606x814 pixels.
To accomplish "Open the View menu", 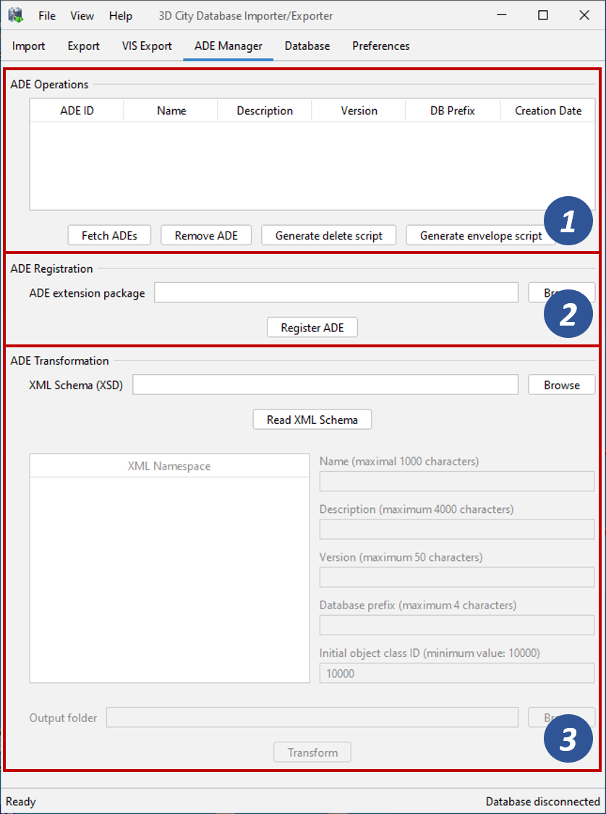I will pyautogui.click(x=82, y=16).
